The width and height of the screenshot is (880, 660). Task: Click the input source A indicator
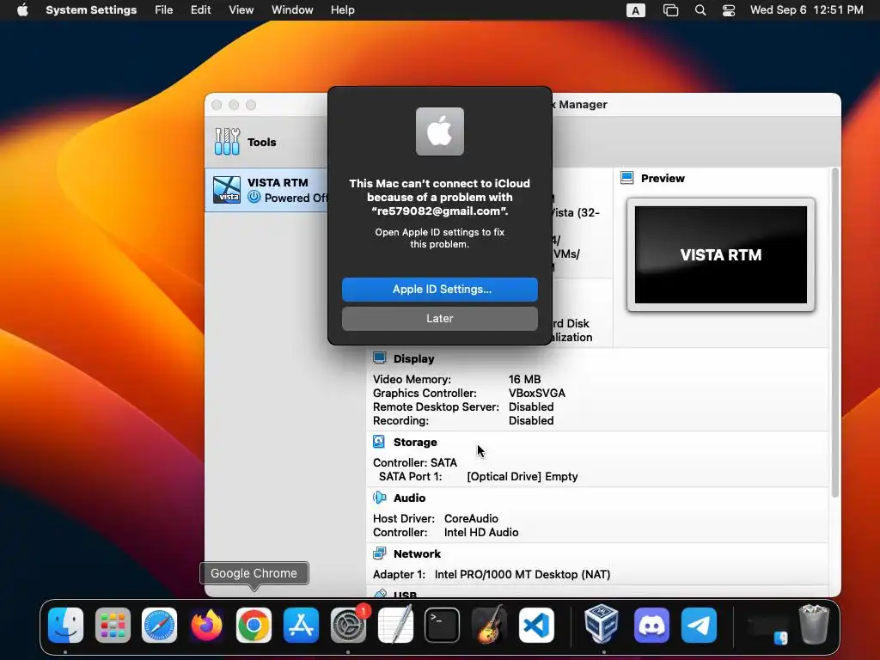pyautogui.click(x=635, y=10)
